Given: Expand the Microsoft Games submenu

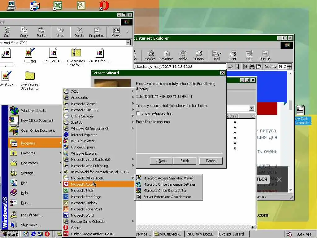Looking at the screenshot, I should point(99,104).
